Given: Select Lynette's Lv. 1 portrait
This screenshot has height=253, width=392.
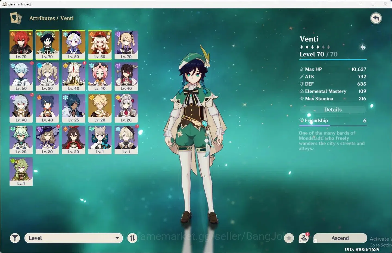Looking at the screenshot, I should [x=100, y=140].
